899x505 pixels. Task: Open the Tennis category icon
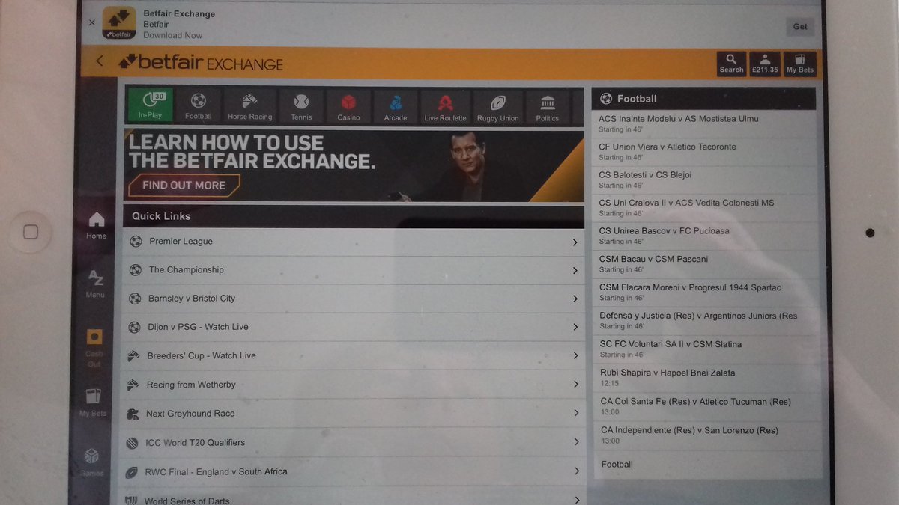[301, 105]
